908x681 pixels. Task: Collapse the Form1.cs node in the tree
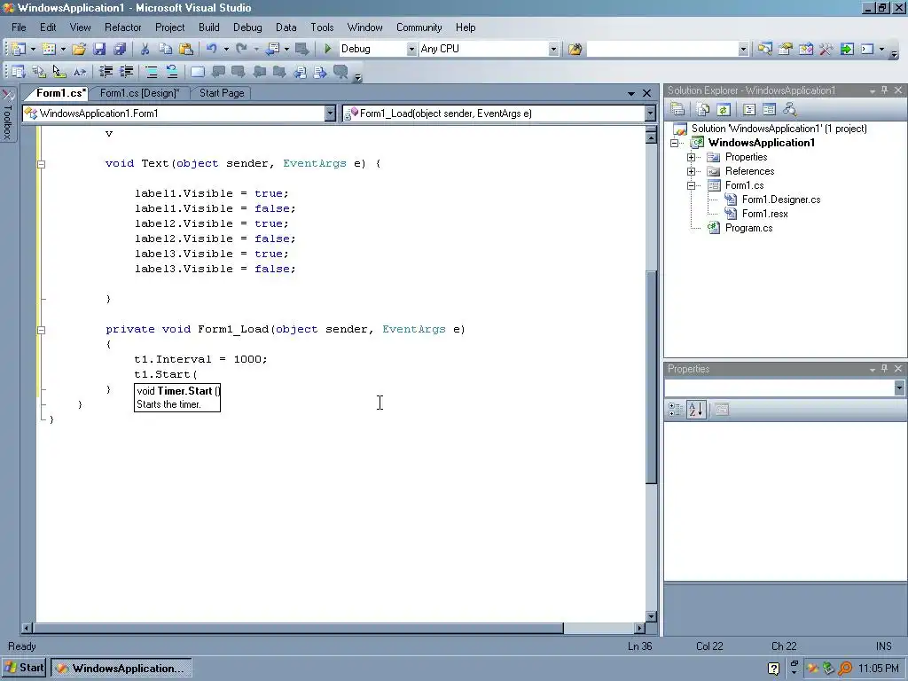(x=691, y=186)
